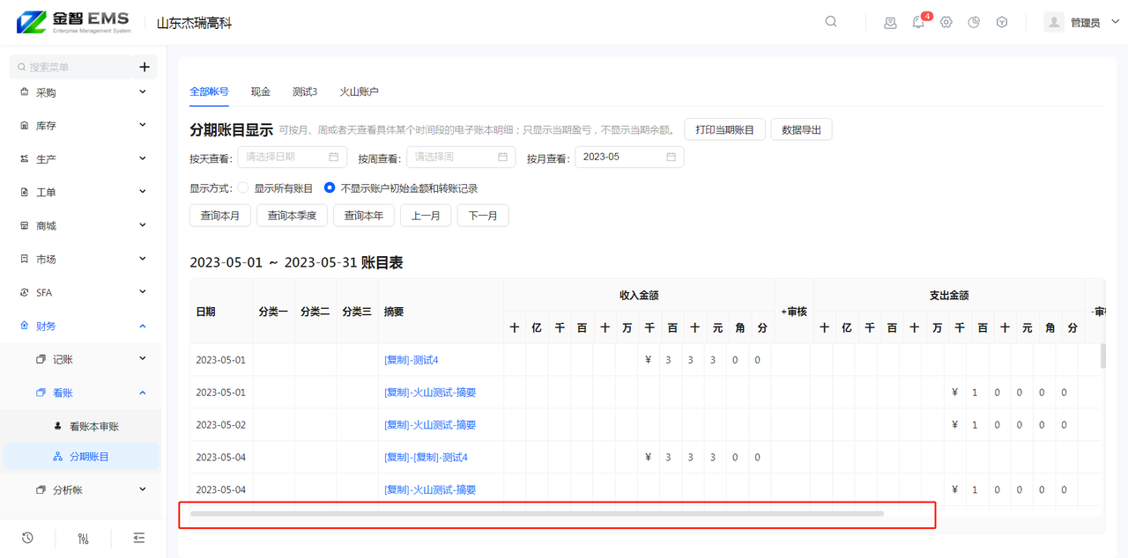Select the 显示所有账目 radio option
Viewport: 1128px width, 558px height.
pos(244,188)
